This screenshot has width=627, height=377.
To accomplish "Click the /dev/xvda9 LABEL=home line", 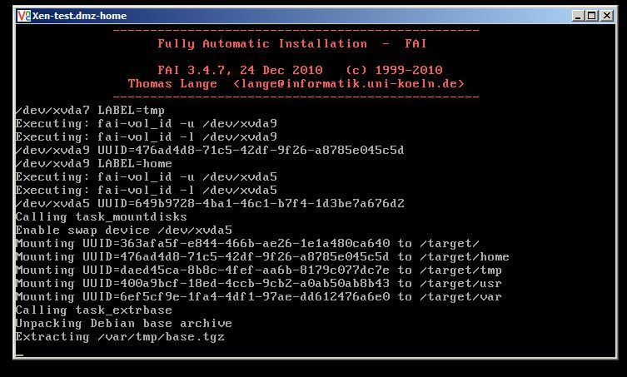I will click(x=93, y=163).
